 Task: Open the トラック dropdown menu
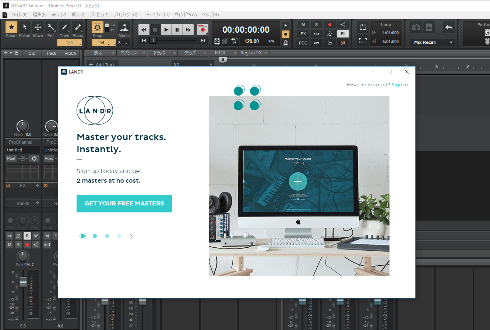(163, 53)
